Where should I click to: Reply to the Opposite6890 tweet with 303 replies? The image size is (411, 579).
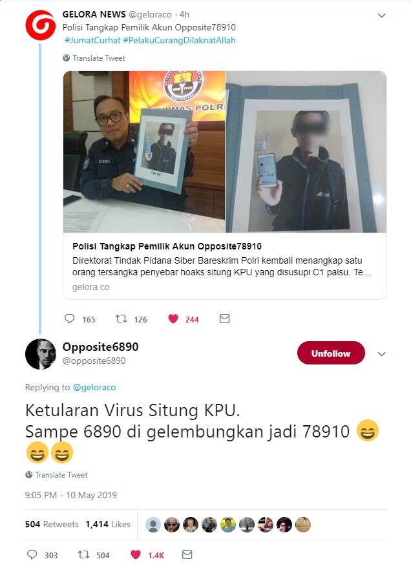pos(32,554)
